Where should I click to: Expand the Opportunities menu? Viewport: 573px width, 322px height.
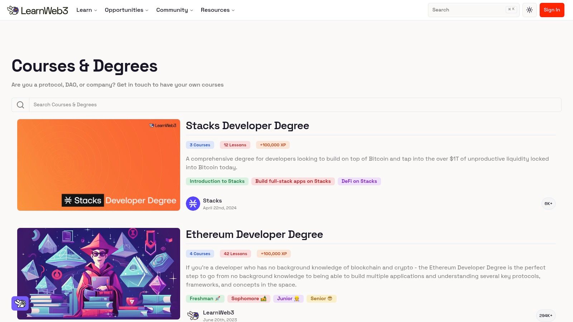click(x=126, y=10)
